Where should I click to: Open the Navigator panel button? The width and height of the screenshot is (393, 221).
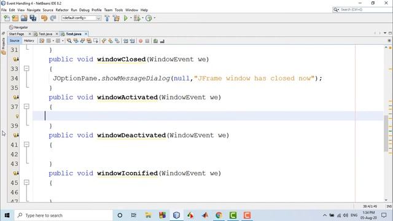click(18, 27)
